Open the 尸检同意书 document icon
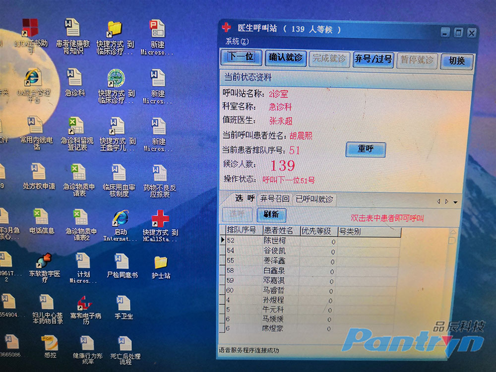The width and height of the screenshot is (496, 372). [x=122, y=266]
